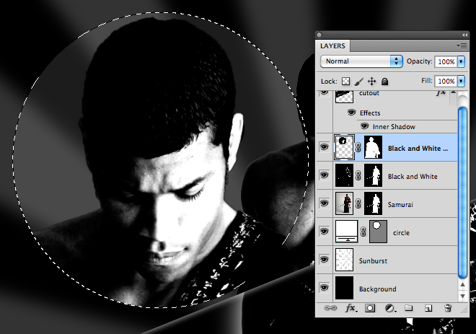Hide the Background layer
Screen dimensions: 476x334
[x=325, y=288]
